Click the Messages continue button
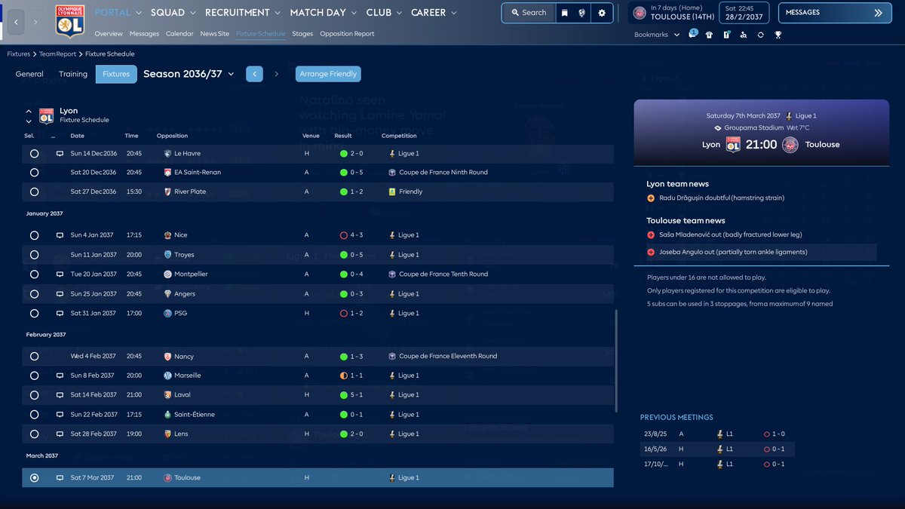 click(x=835, y=13)
